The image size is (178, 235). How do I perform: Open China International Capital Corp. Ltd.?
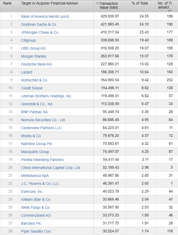pyautogui.click(x=51, y=168)
